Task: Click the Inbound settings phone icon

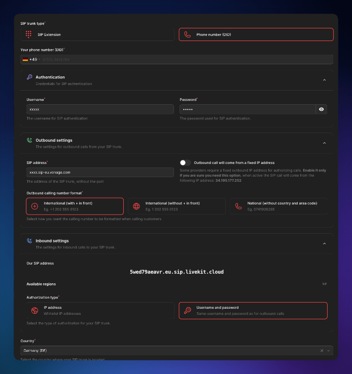Action: click(x=29, y=241)
